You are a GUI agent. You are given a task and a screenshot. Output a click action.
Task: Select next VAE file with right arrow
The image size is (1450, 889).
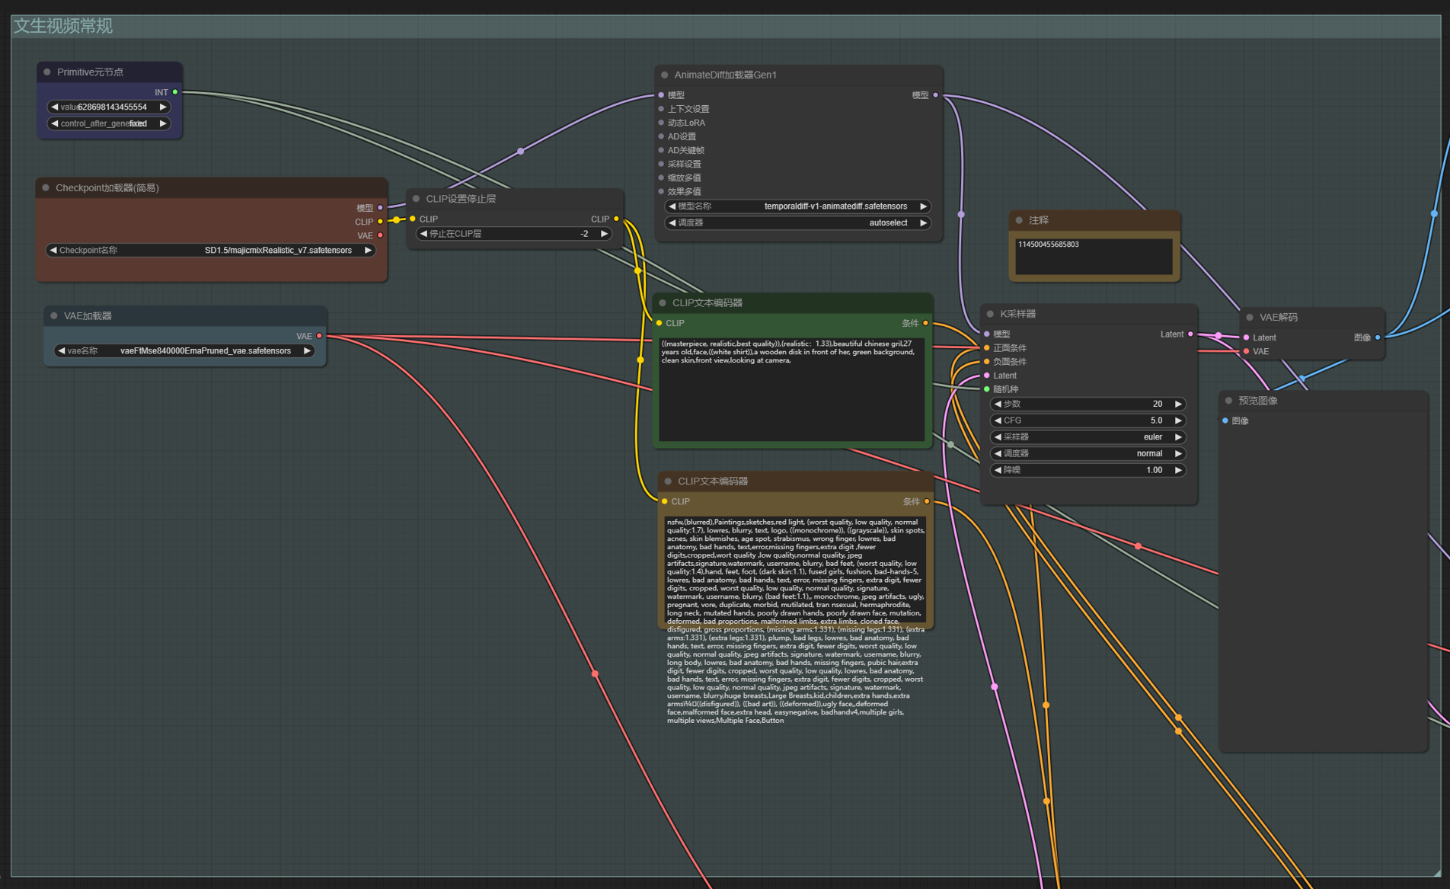tap(307, 351)
